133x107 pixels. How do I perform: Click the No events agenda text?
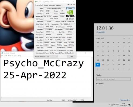point(100,84)
